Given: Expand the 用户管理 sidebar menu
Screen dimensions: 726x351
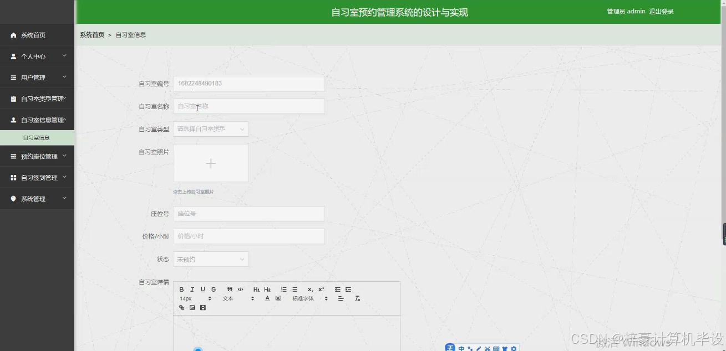Looking at the screenshot, I should pos(37,78).
